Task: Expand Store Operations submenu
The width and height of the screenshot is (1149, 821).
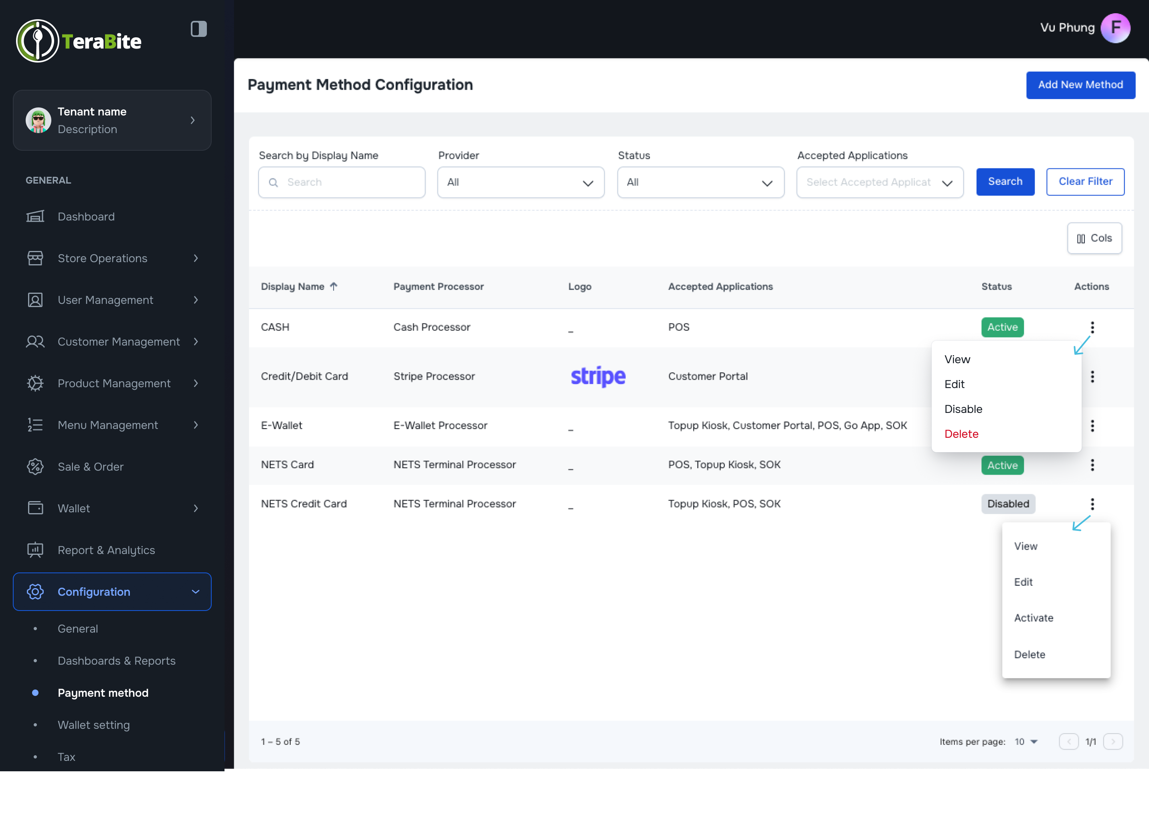Action: coord(196,258)
